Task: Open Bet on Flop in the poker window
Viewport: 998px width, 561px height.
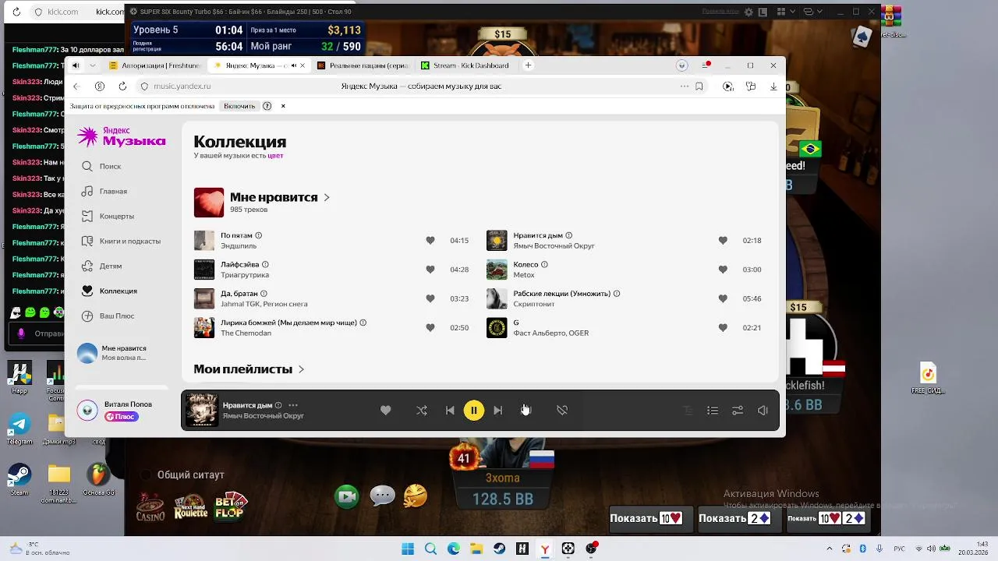Action: pyautogui.click(x=232, y=507)
